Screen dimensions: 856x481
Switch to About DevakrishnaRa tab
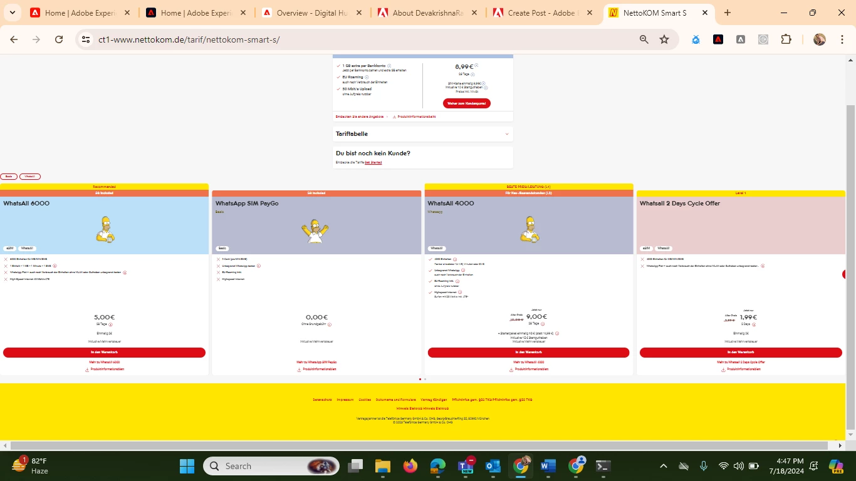[426, 13]
